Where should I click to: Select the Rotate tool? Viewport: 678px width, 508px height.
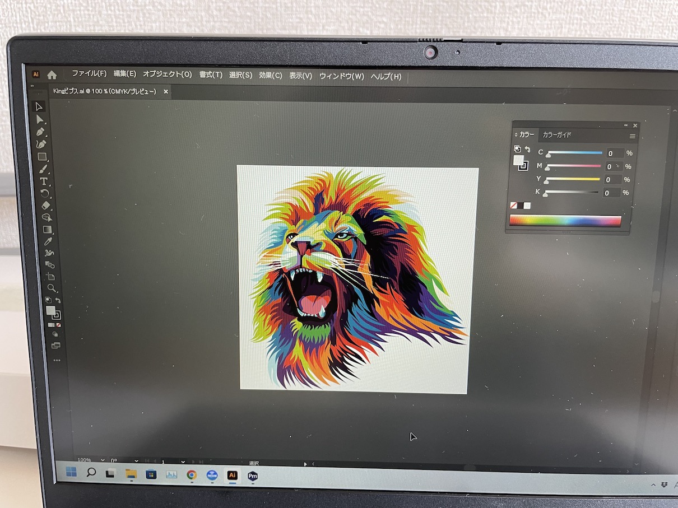coord(45,194)
